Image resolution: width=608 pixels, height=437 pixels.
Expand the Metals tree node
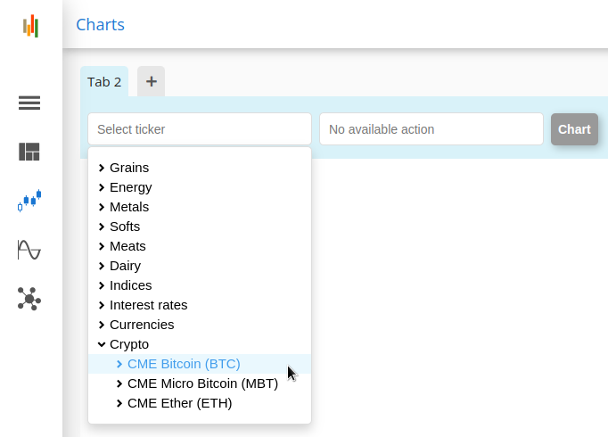[x=124, y=207]
